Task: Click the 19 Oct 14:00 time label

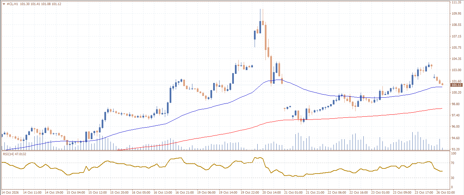Action: tap(228, 192)
